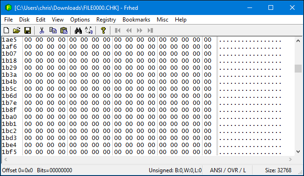Click status bar 'ANSI / OVR / L'
This screenshot has height=176, width=304.
click(x=228, y=170)
